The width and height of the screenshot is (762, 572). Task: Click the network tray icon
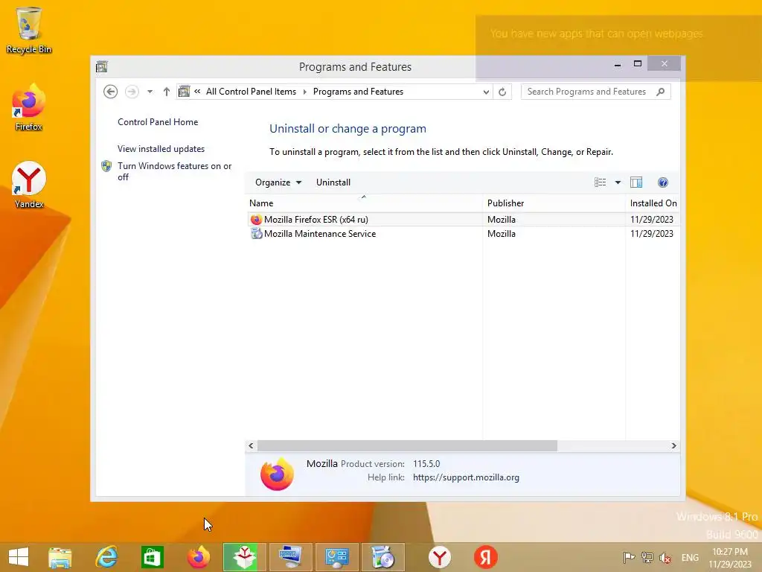coord(647,557)
